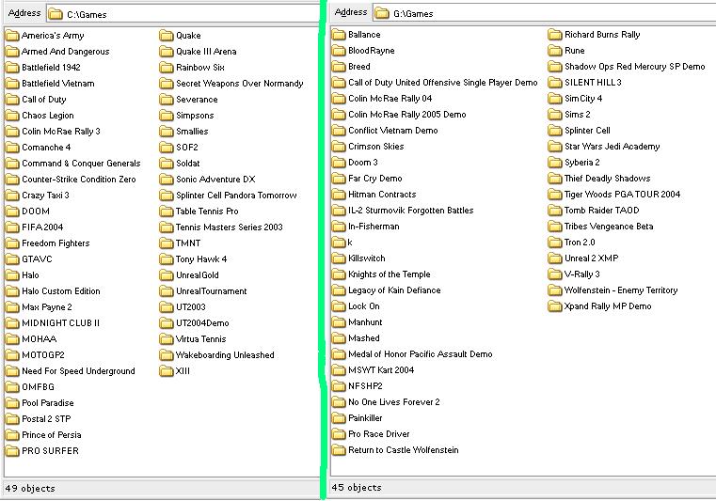Select the Quake III Arena folder icon
716x501 pixels.
(167, 52)
